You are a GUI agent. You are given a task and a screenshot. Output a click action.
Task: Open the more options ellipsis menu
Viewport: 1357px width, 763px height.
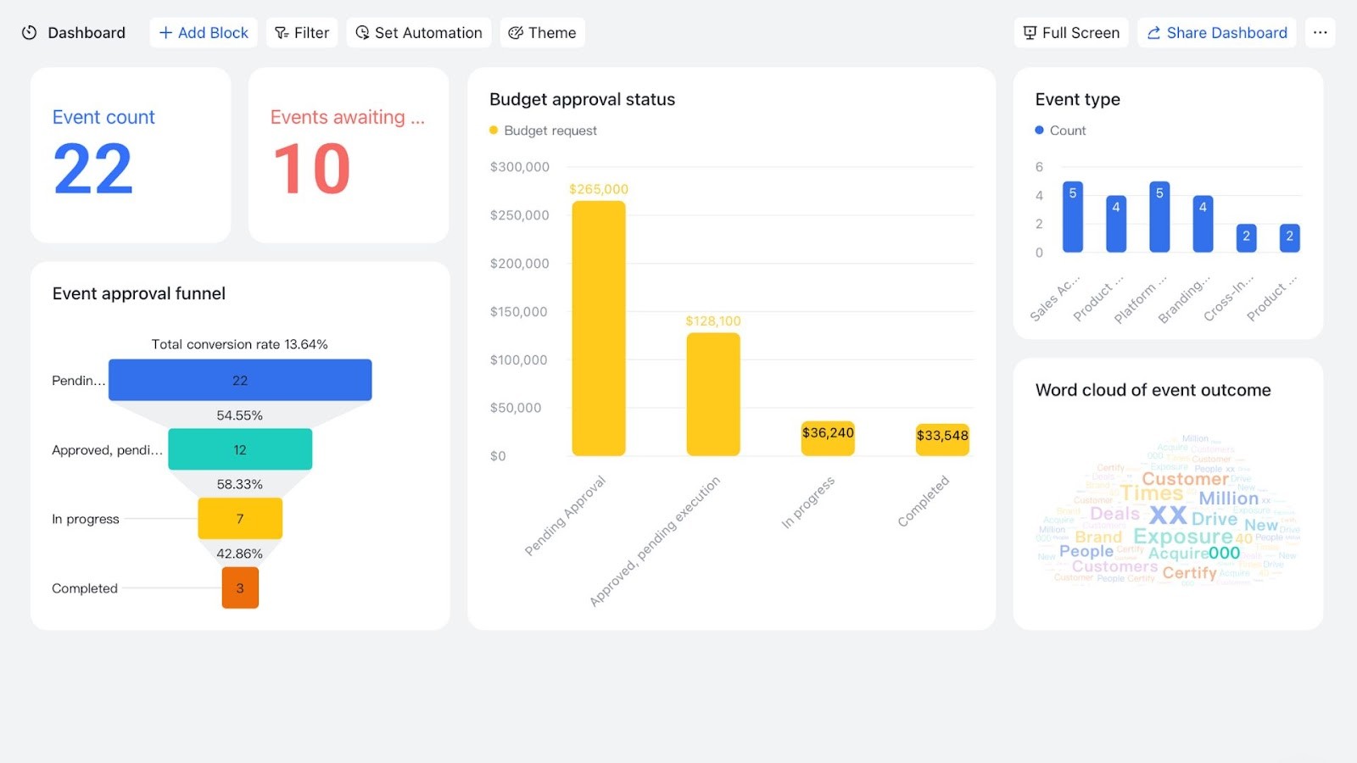(x=1320, y=33)
